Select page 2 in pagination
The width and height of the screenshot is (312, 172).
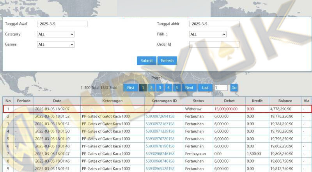click(151, 88)
